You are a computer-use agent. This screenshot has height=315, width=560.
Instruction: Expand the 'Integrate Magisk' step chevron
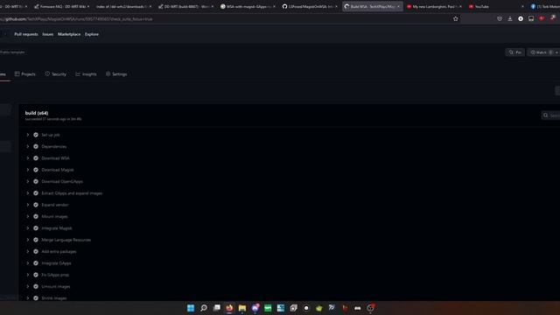coord(27,228)
